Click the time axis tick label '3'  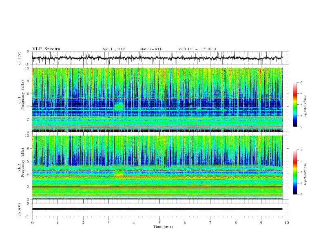click(108, 223)
